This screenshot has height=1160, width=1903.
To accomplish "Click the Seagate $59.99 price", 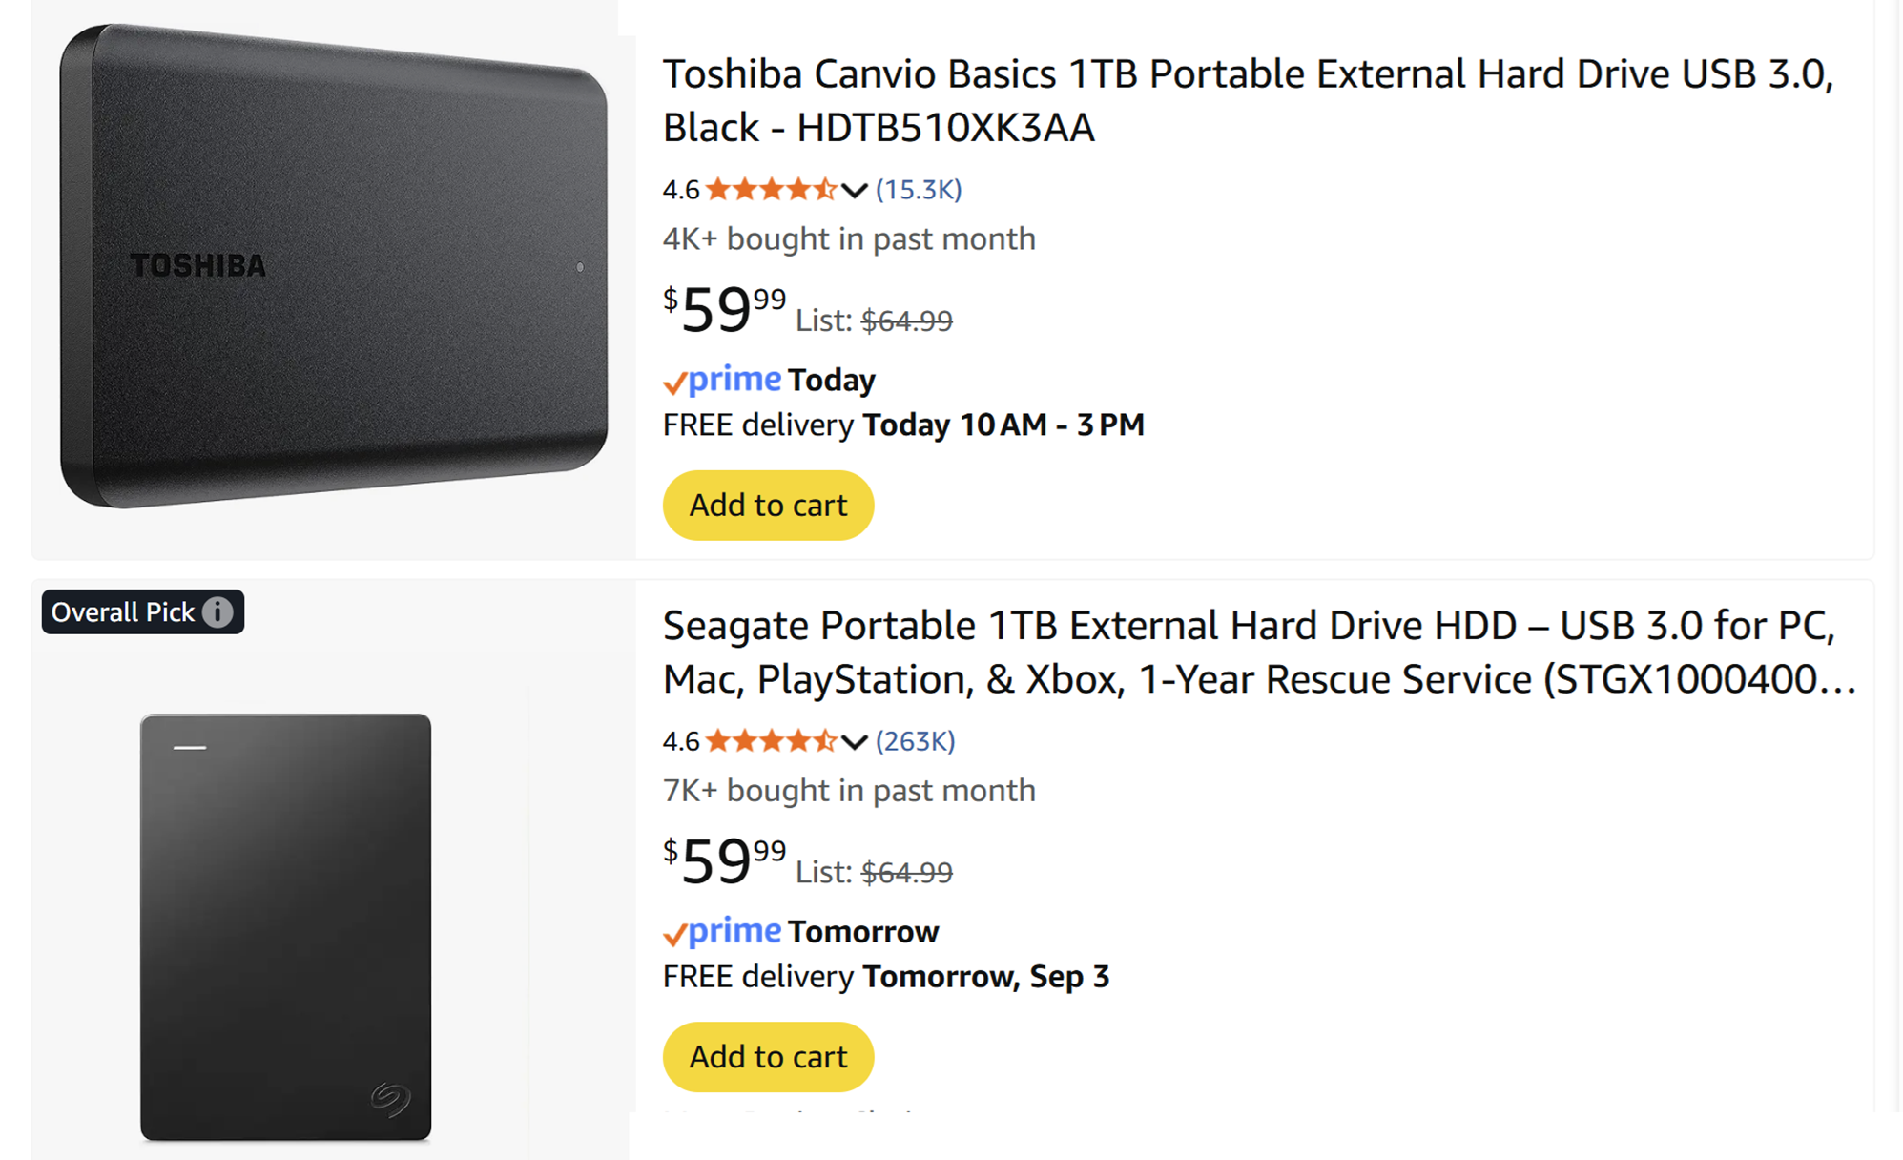I will (724, 861).
